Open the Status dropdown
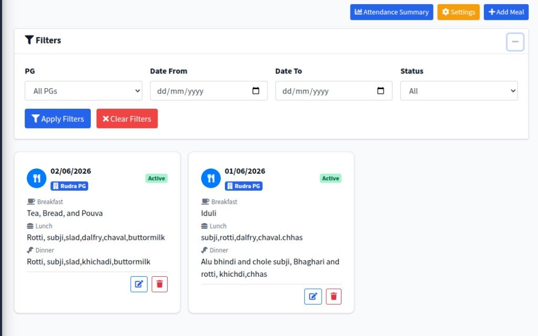Screen dimensions: 538x336 tap(459, 91)
